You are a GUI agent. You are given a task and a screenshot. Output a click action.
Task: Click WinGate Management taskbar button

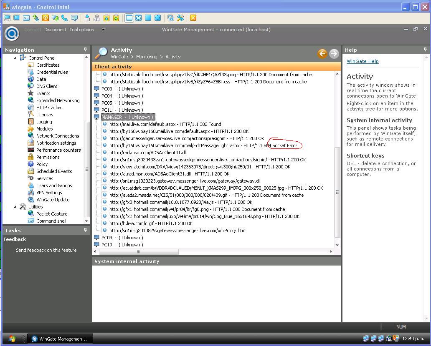coord(61,339)
